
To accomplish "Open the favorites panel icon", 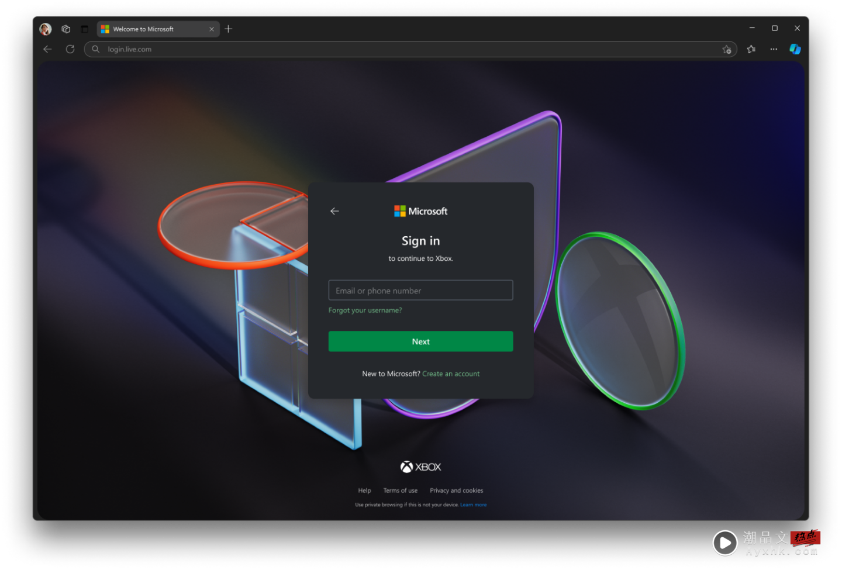I will 751,49.
